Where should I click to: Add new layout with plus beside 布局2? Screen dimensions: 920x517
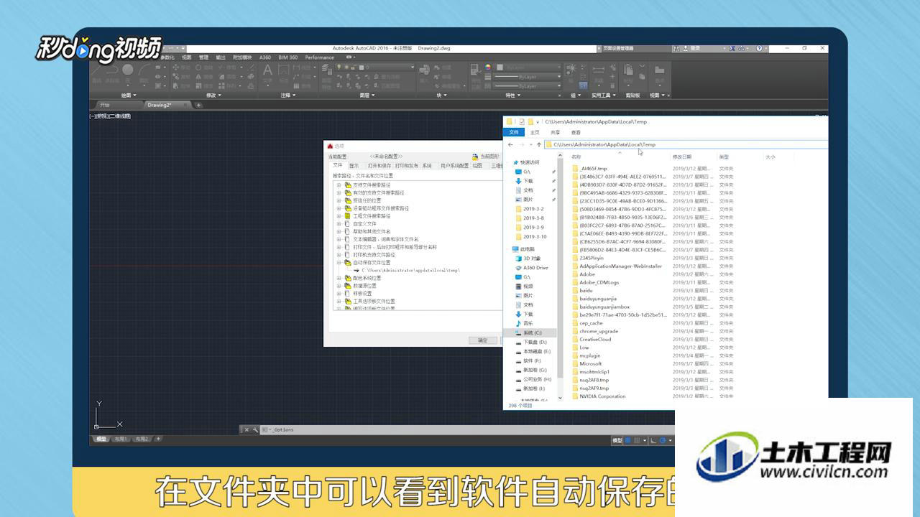[158, 439]
